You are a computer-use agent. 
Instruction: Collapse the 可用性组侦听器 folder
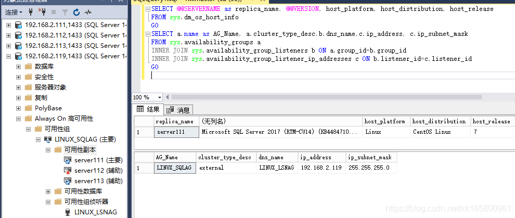(48, 201)
